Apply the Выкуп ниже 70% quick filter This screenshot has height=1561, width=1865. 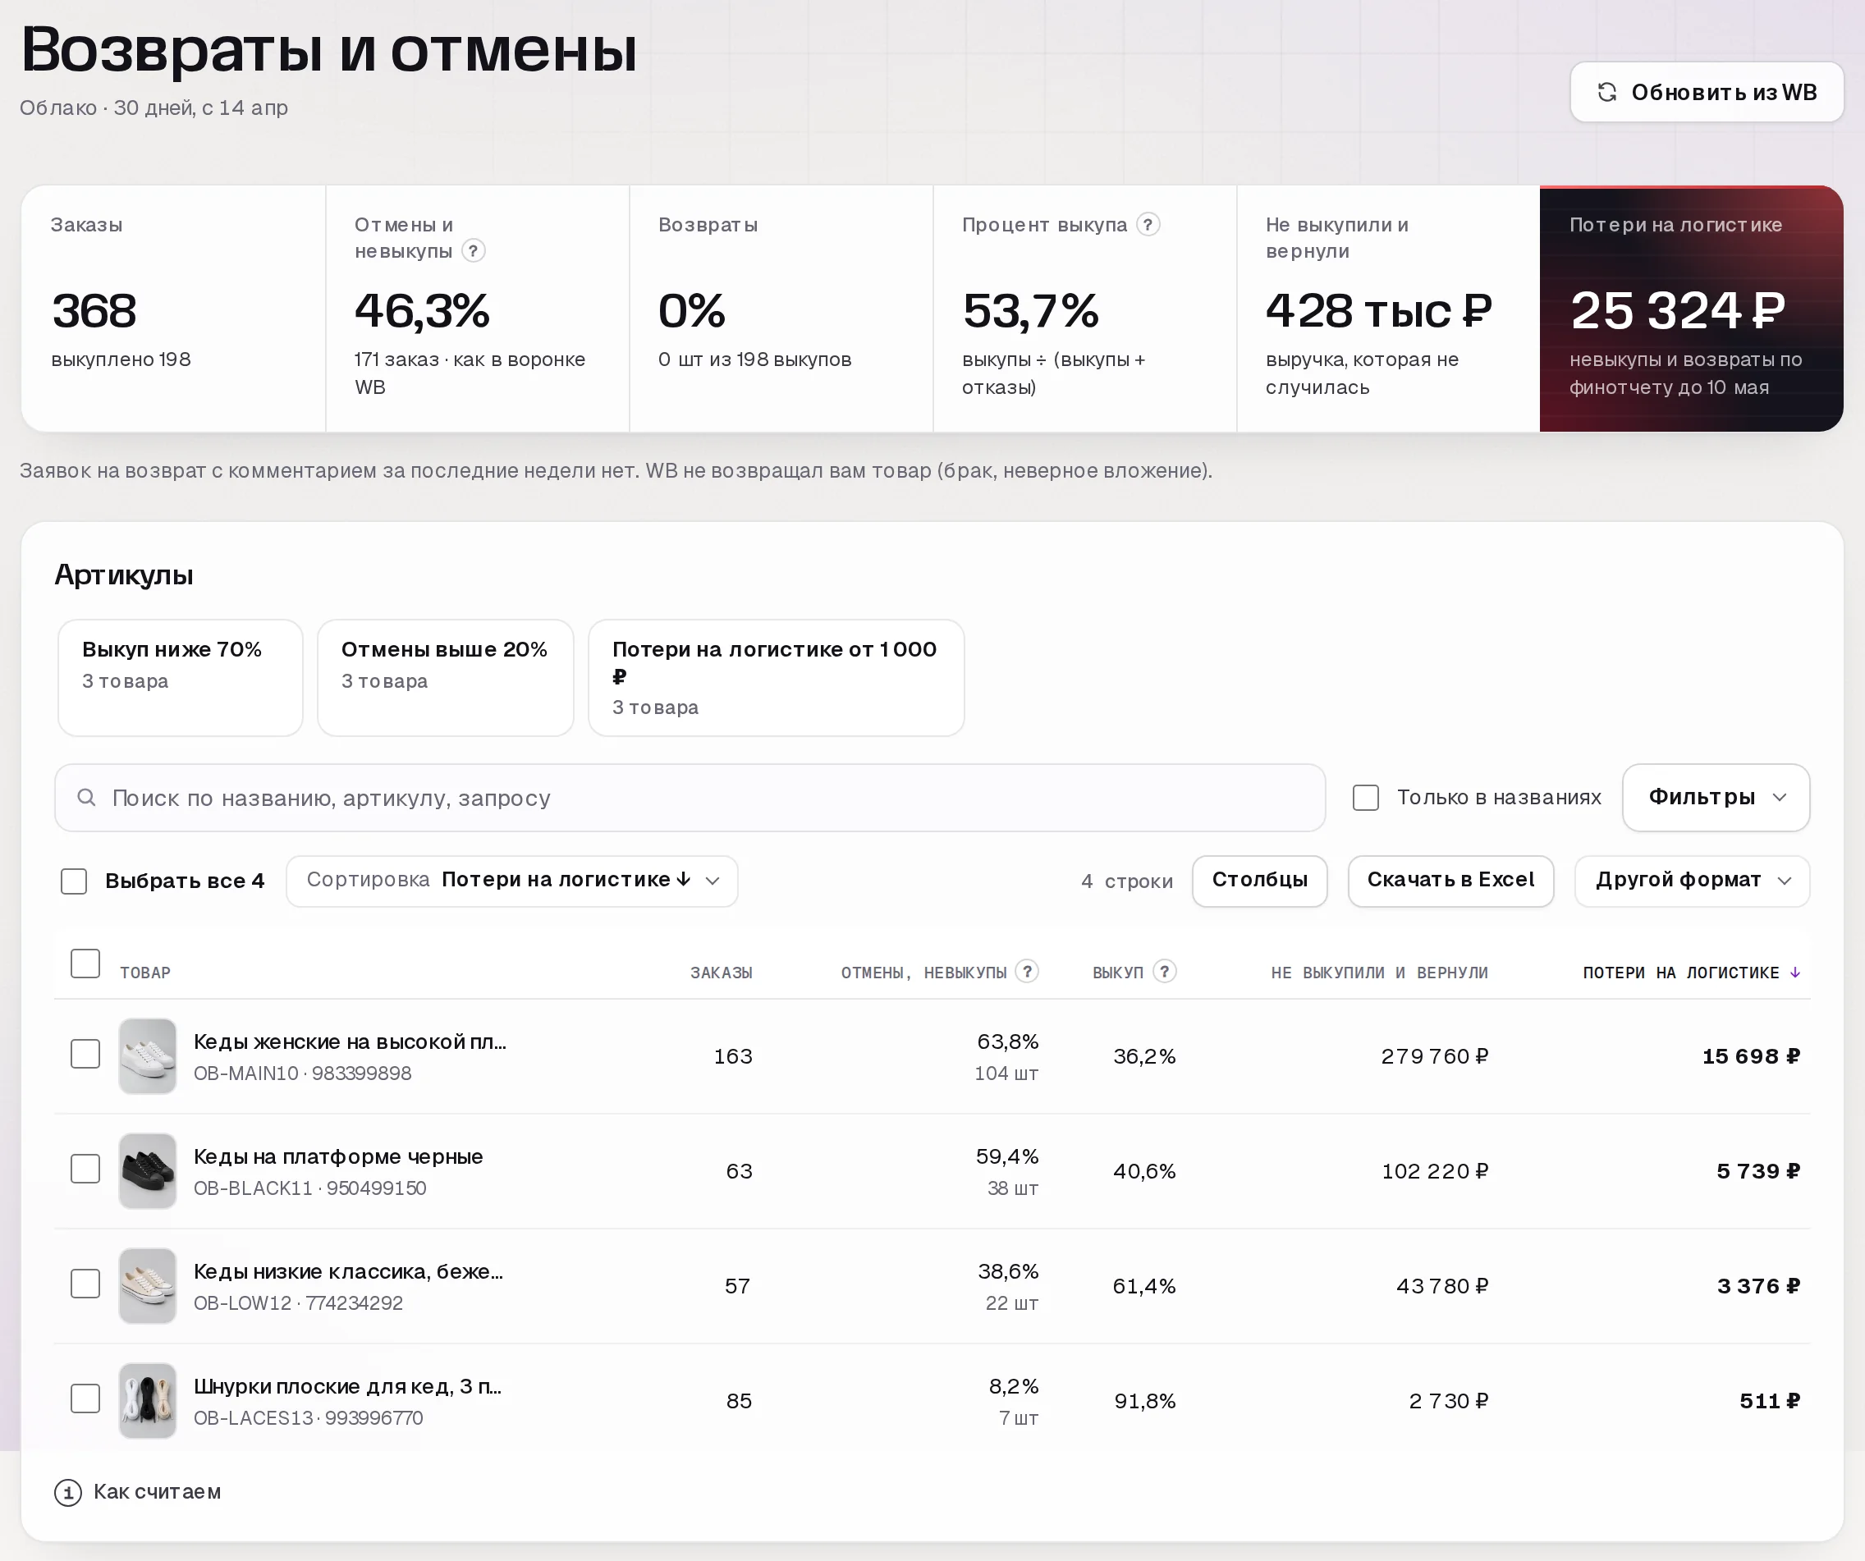tap(181, 677)
